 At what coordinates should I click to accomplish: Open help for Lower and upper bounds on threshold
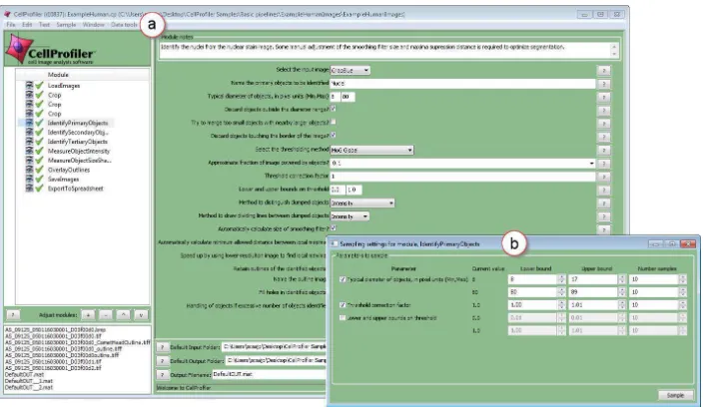click(604, 190)
